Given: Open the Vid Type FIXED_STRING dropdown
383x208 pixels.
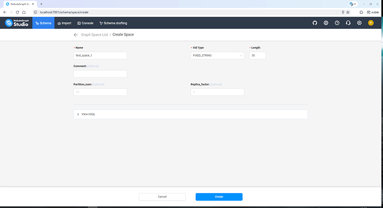Looking at the screenshot, I should 217,55.
